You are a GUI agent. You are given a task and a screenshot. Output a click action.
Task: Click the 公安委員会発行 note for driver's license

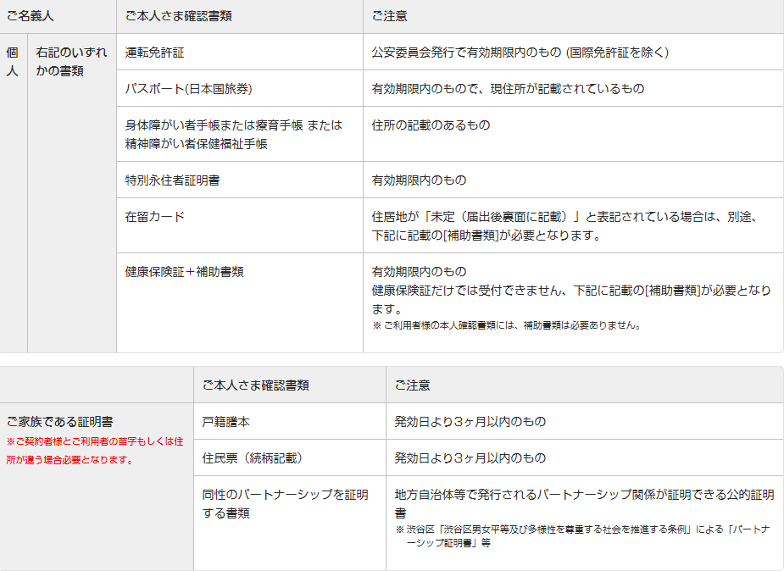(520, 53)
